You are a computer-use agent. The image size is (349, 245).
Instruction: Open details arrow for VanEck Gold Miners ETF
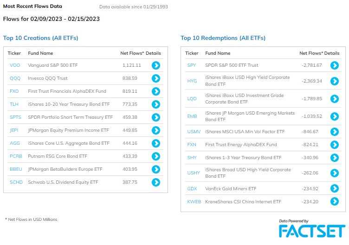(x=335, y=188)
